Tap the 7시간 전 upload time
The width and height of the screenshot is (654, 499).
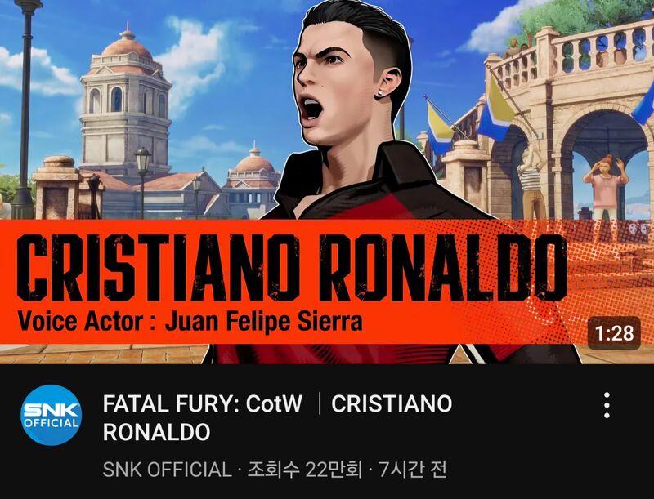coord(413,470)
